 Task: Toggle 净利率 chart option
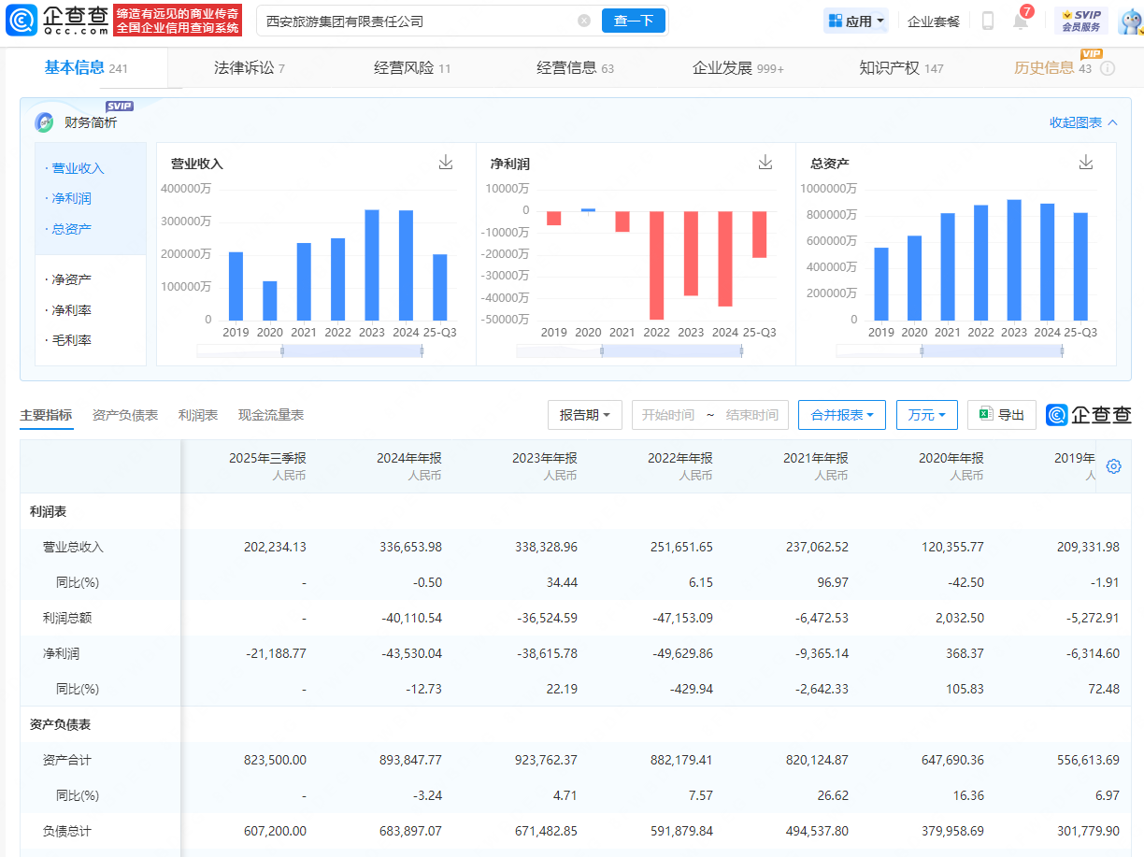[x=72, y=310]
